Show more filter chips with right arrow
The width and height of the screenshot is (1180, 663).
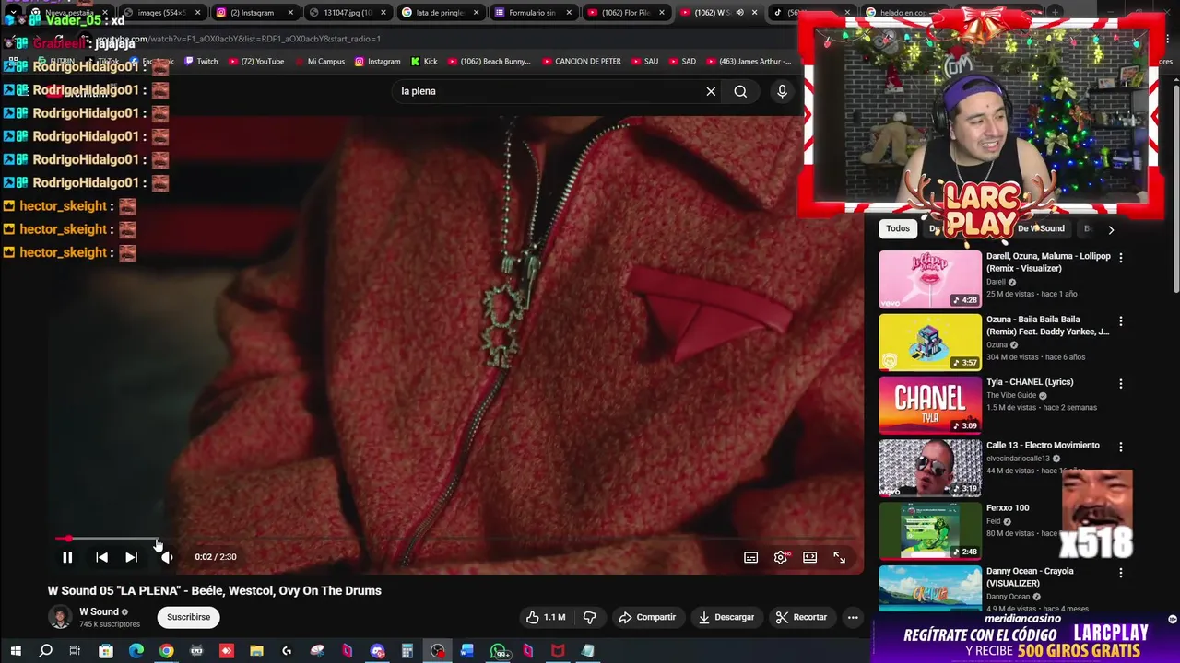click(x=1111, y=229)
